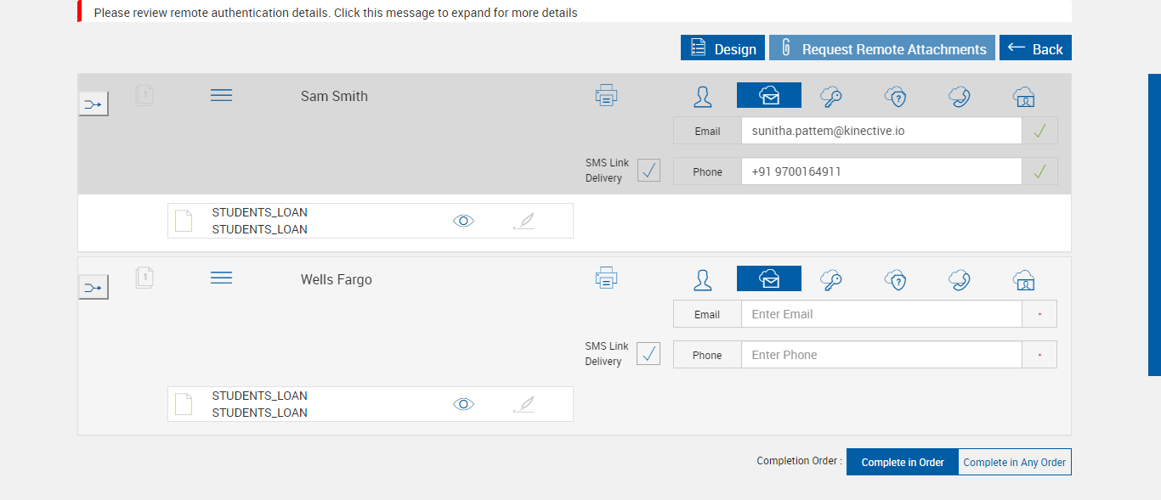Toggle SMS Link Delivery for Wells Fargo
Image resolution: width=1161 pixels, height=500 pixels.
pos(648,354)
